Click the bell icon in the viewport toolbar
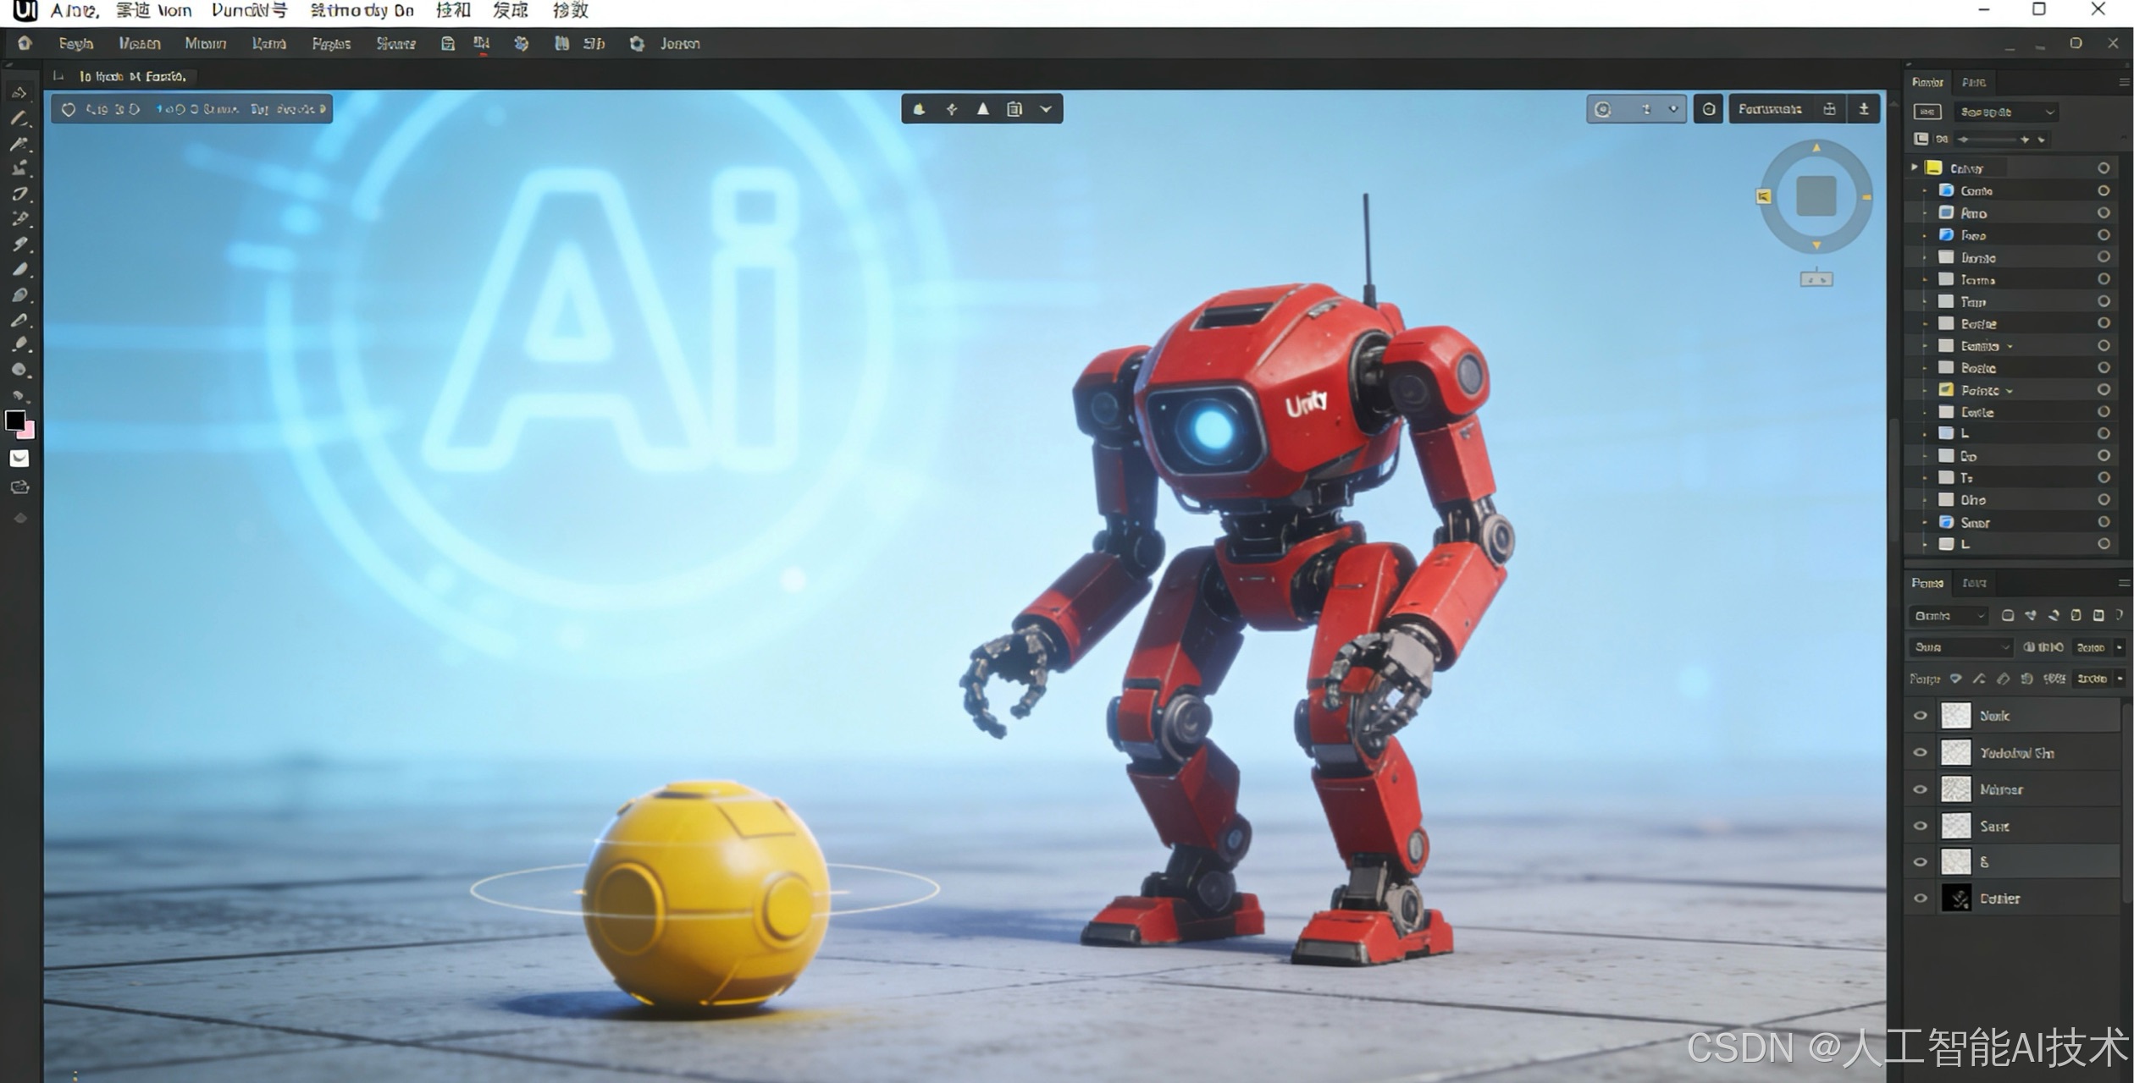The height and width of the screenshot is (1083, 2134). [x=919, y=109]
